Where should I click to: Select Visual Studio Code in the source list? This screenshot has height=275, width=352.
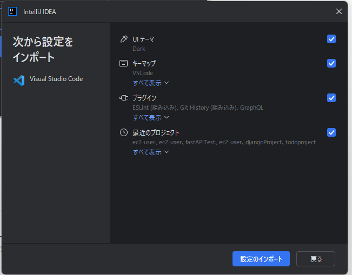point(56,79)
